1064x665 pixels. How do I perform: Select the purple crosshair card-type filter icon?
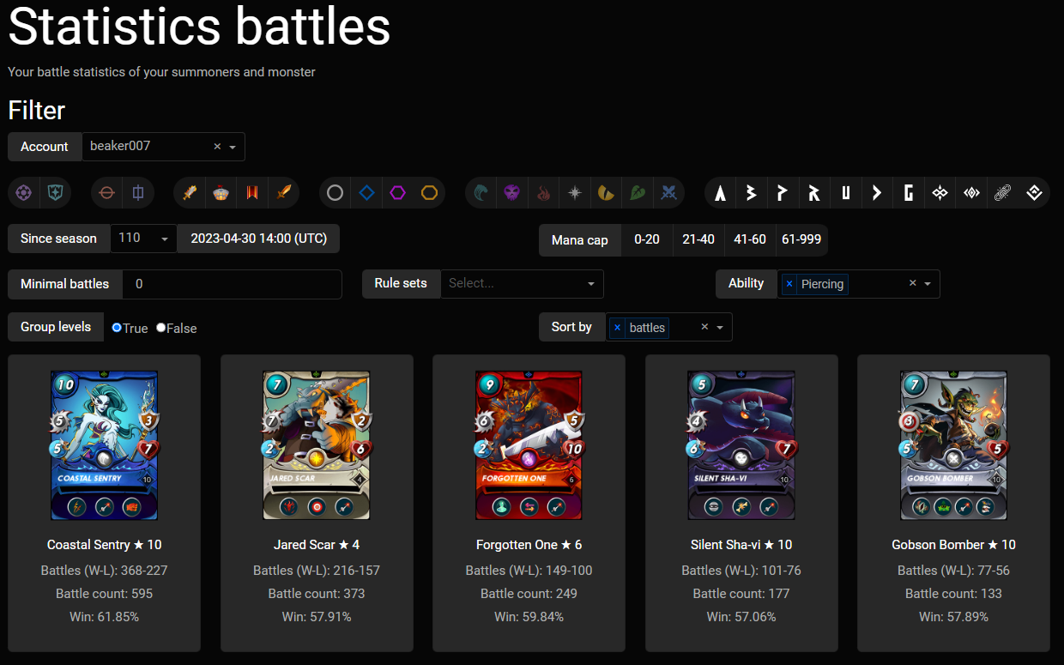click(x=24, y=193)
